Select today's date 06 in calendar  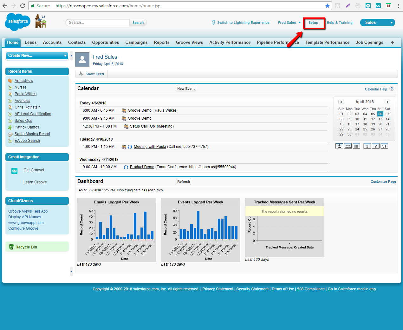380,114
